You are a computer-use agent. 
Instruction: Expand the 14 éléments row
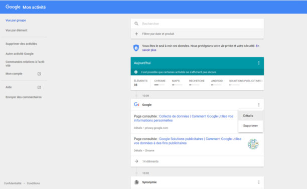click(x=197, y=161)
